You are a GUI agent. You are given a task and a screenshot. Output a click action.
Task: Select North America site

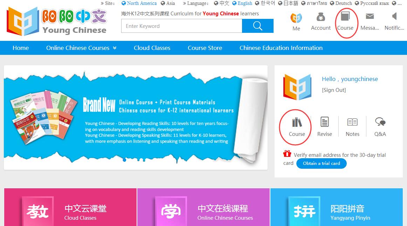click(139, 3)
